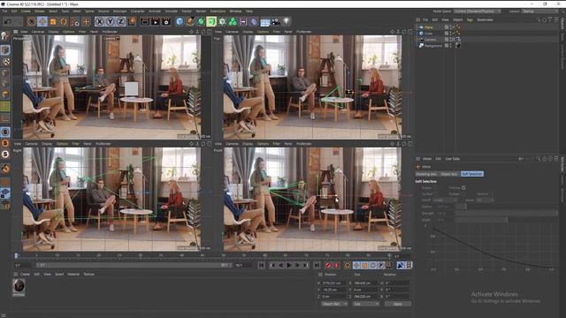
Task: Go to end of animation button
Action: coord(317,265)
